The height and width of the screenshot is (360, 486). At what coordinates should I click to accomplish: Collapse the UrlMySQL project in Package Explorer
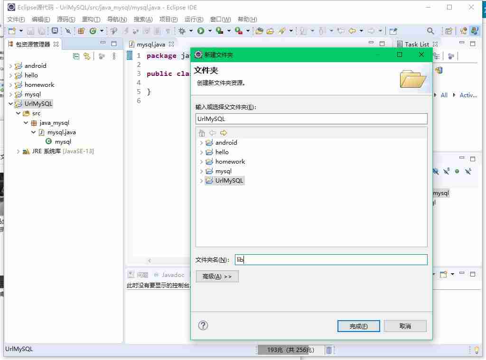[x=10, y=104]
